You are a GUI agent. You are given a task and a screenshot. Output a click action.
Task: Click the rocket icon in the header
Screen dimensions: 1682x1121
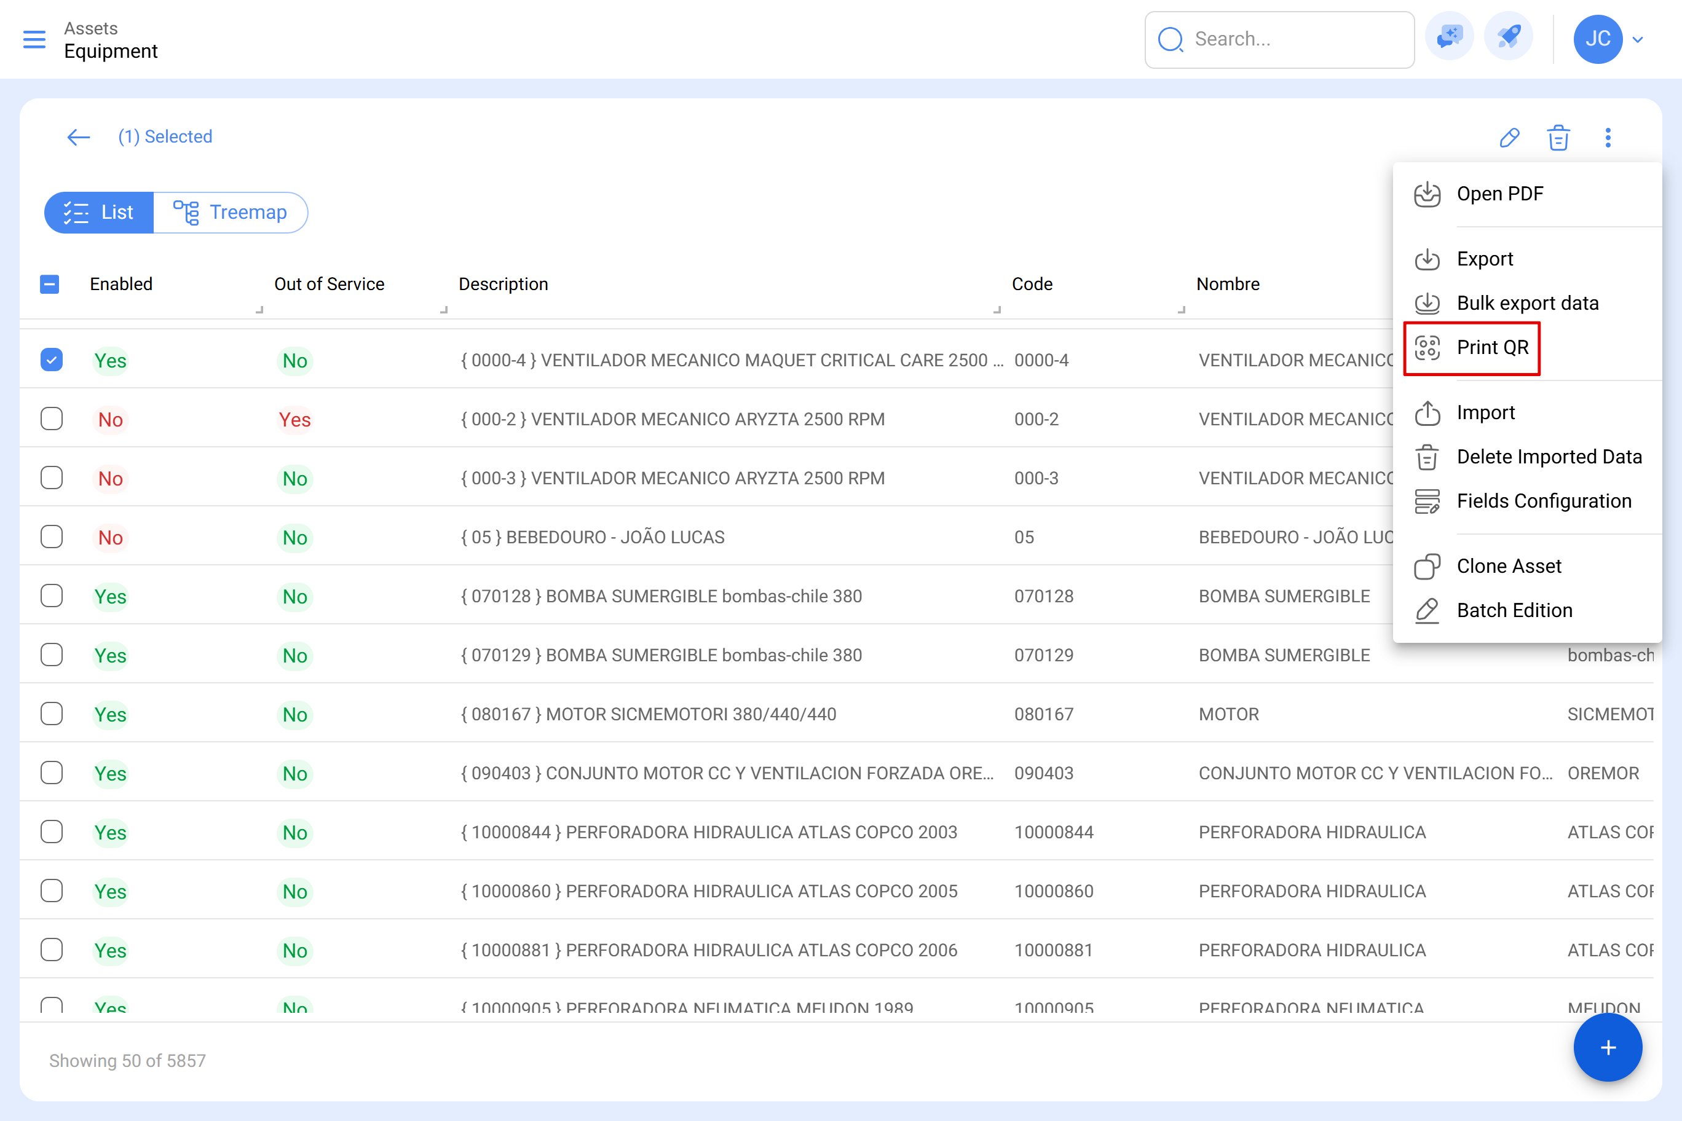[1508, 36]
